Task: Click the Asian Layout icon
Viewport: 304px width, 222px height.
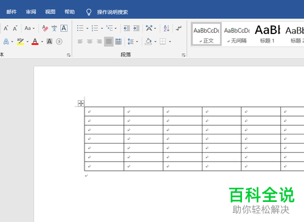Action: tap(149, 28)
